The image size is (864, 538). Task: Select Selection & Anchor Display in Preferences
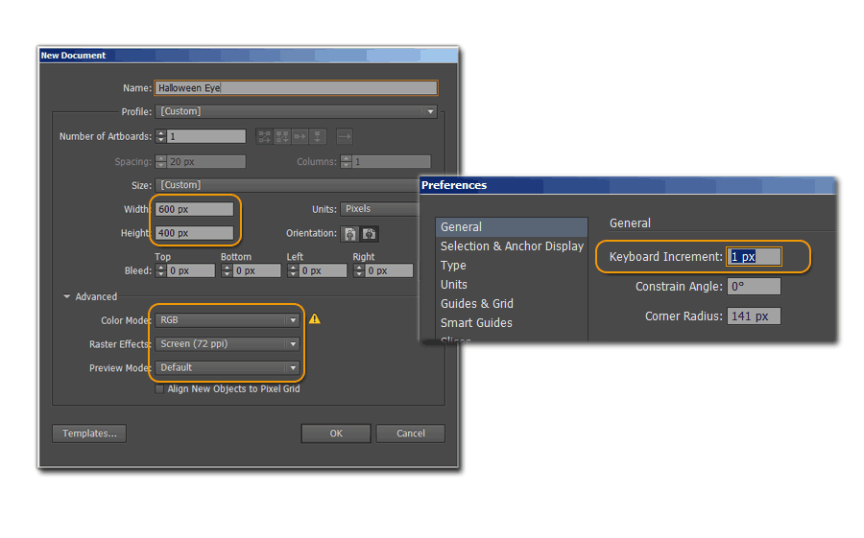click(512, 246)
